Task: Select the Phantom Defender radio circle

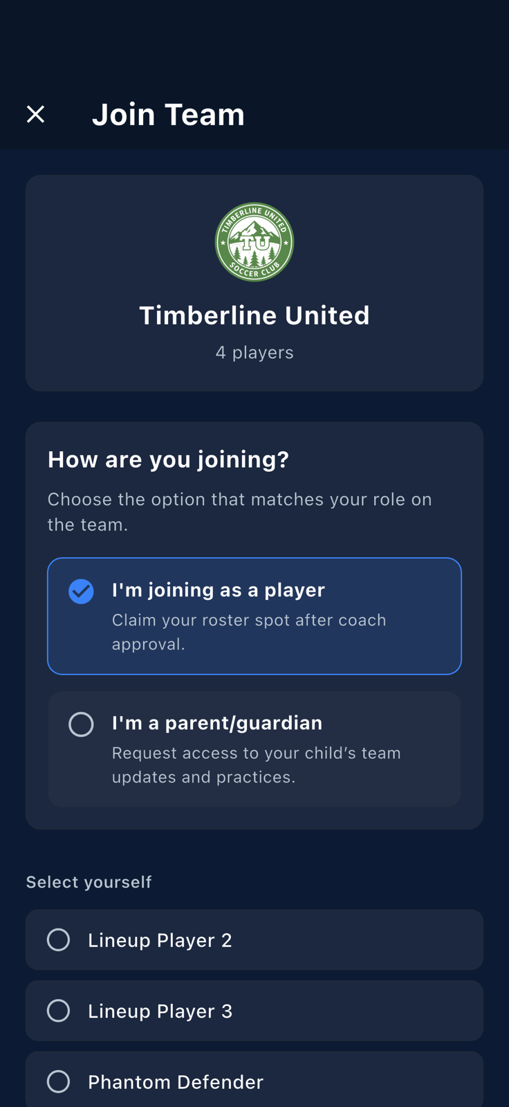Action: click(x=58, y=1081)
